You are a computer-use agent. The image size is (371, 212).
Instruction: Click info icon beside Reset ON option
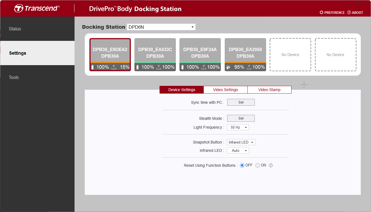coord(271,165)
